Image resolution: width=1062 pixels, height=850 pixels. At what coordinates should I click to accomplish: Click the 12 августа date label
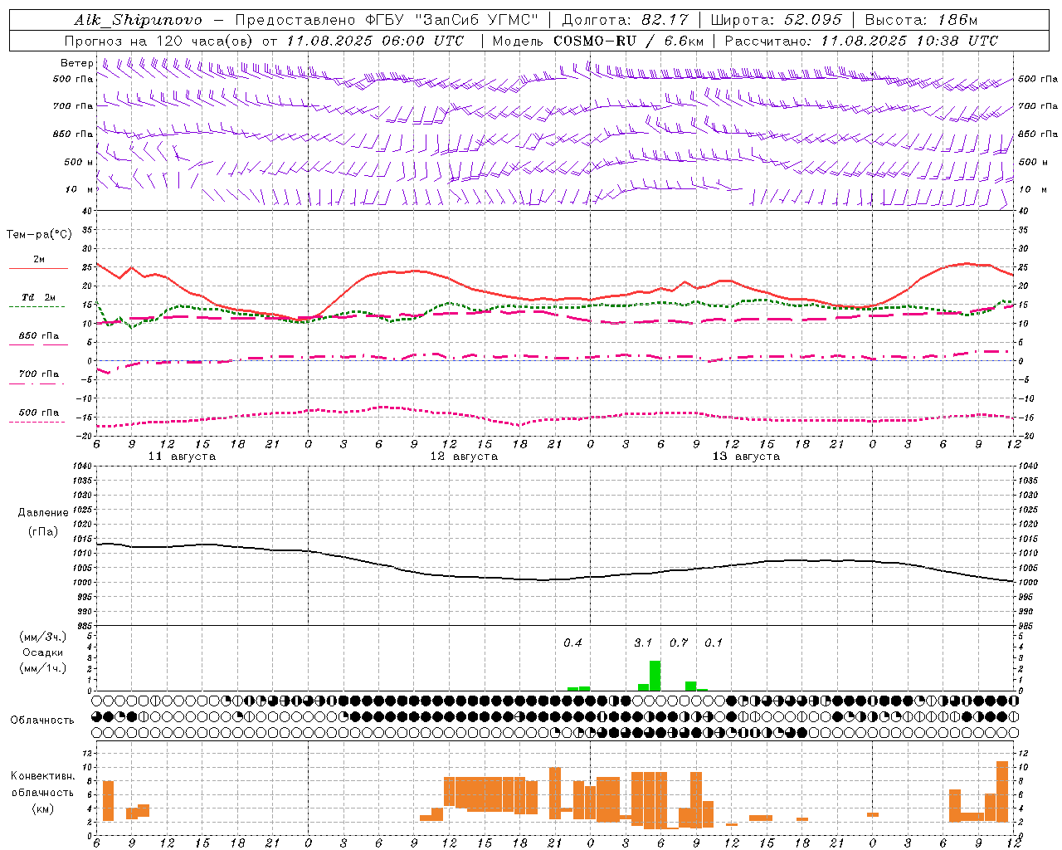464,457
